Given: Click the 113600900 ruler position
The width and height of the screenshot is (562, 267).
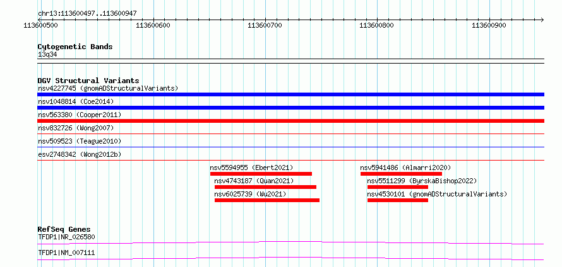Looking at the screenshot, I should [x=489, y=25].
